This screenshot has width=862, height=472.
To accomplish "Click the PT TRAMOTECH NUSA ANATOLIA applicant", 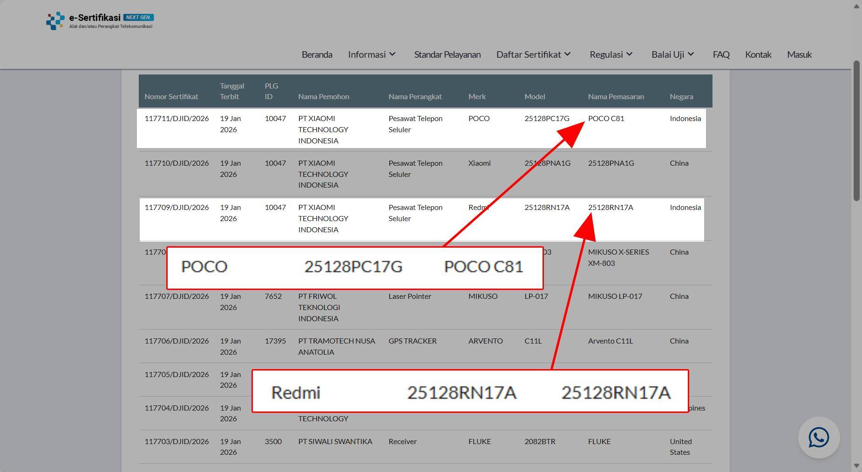I will tap(337, 346).
